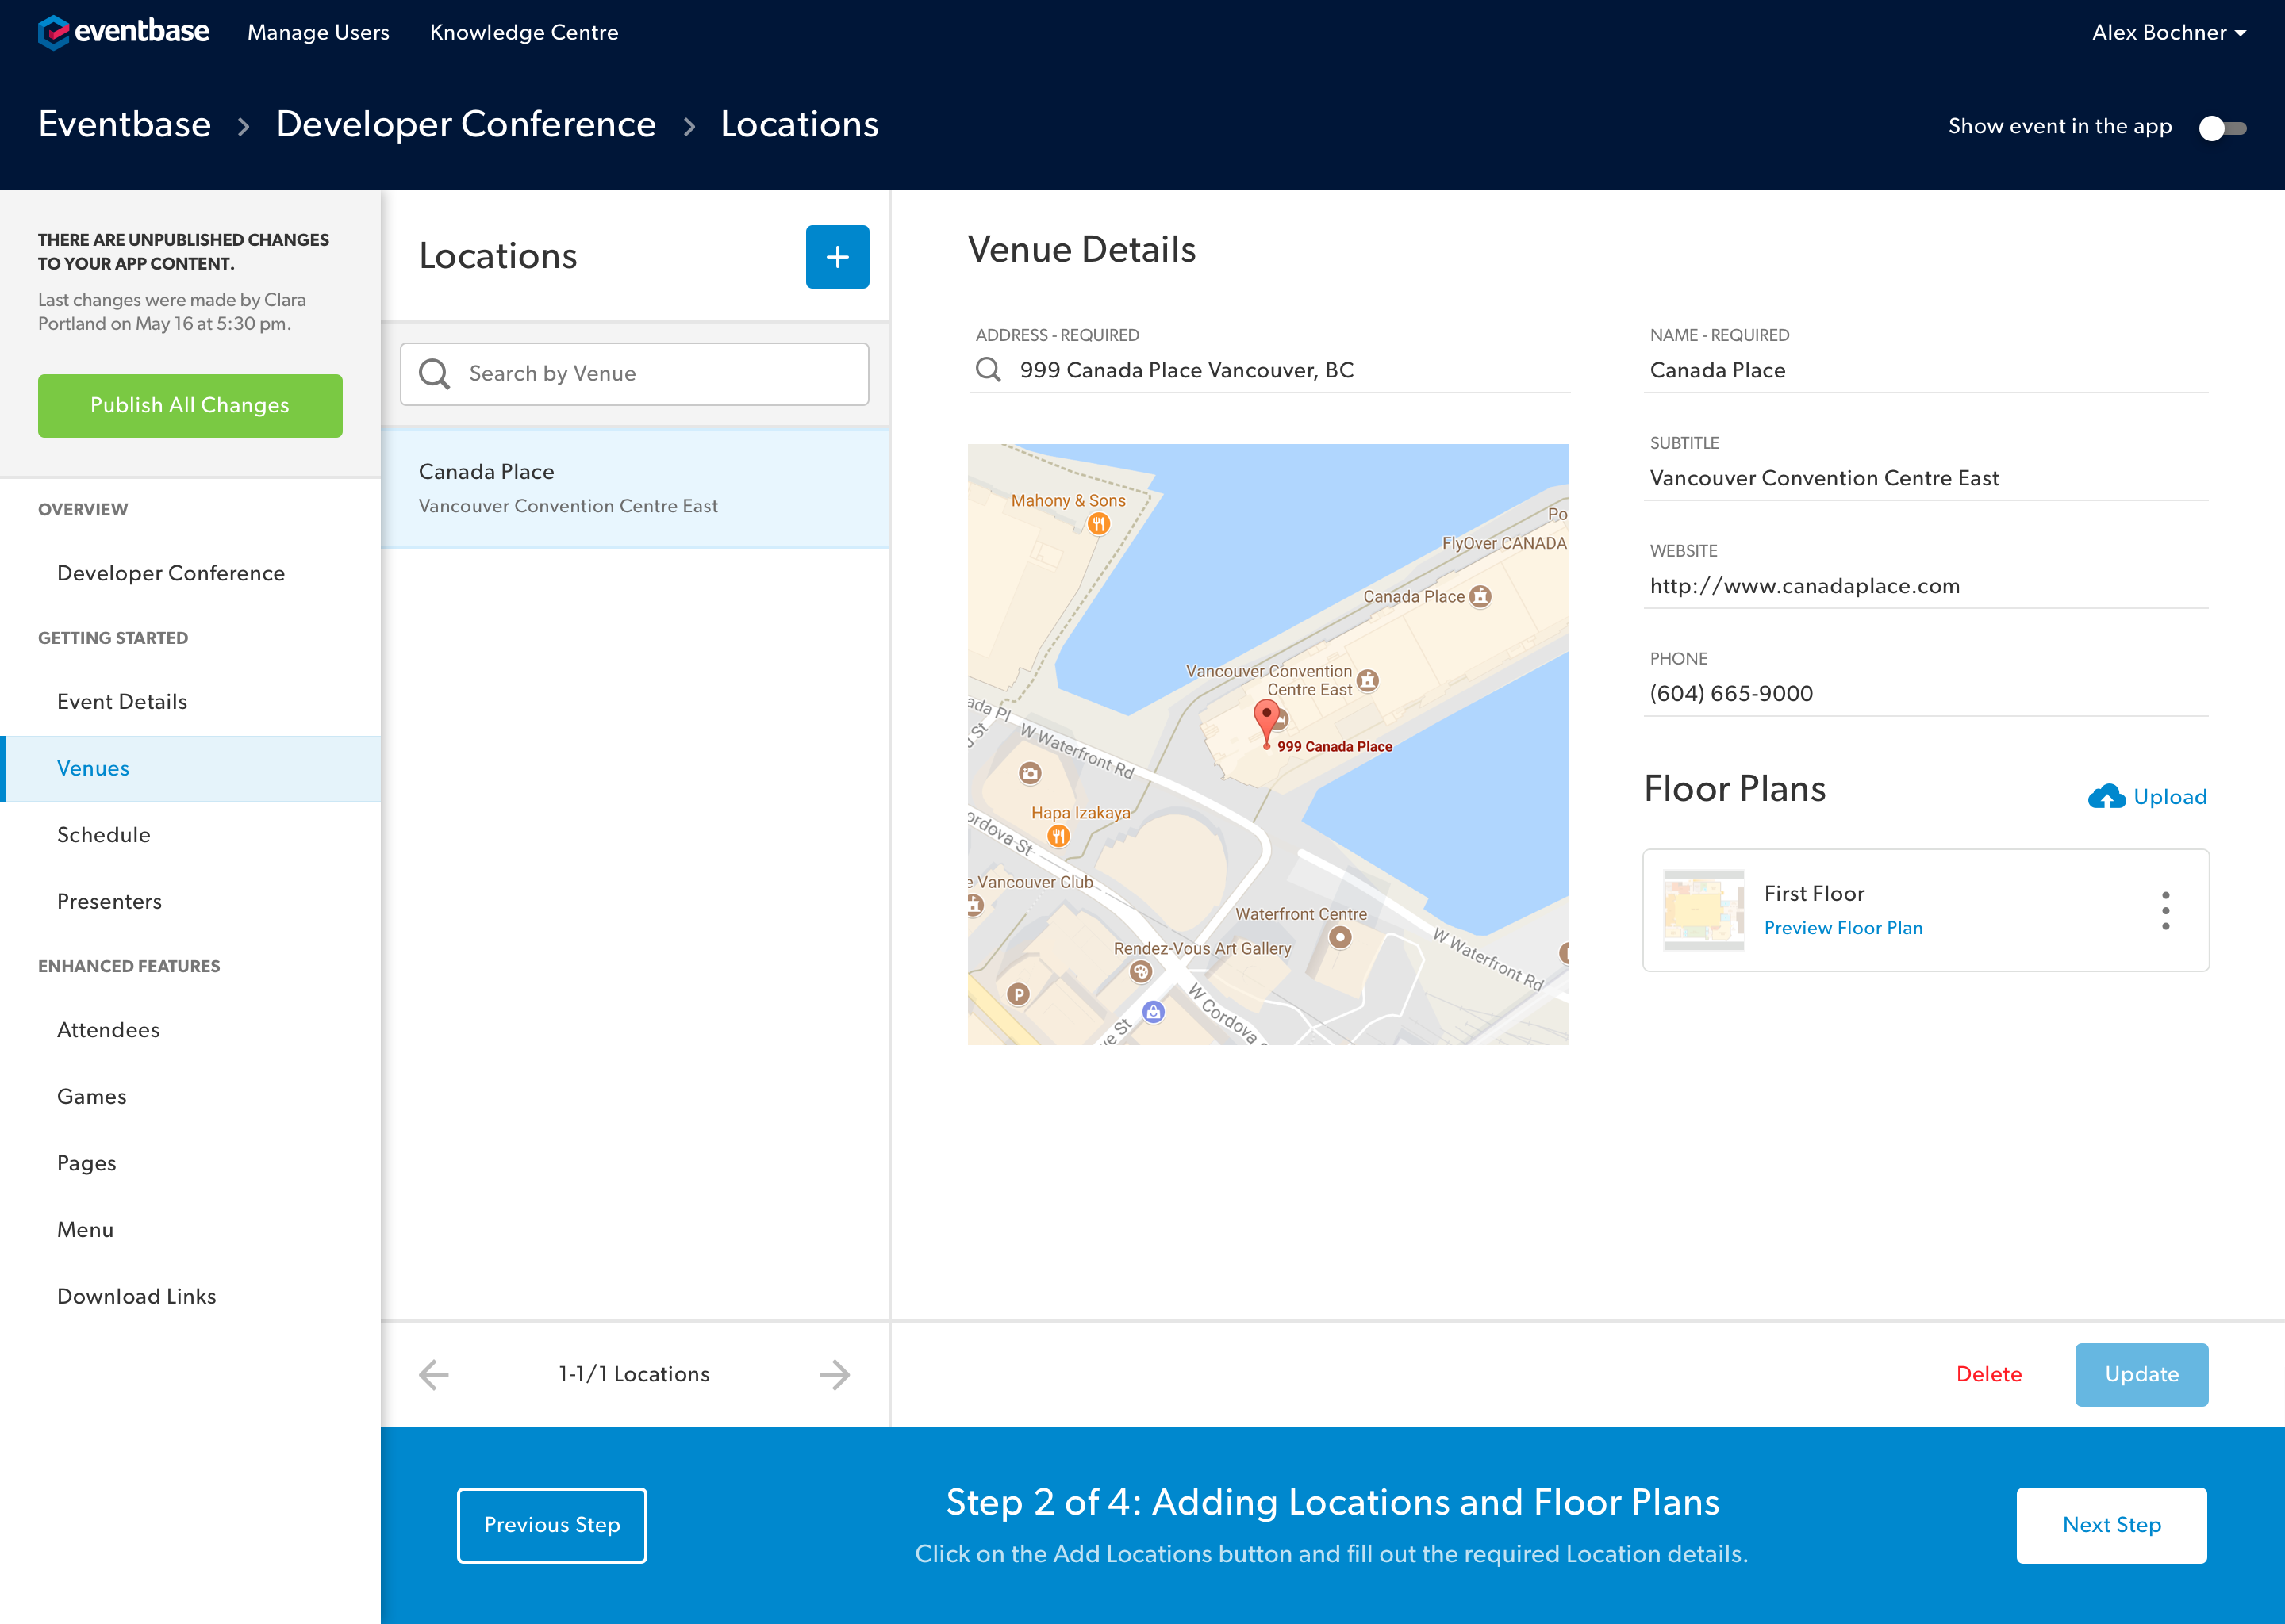
Task: Click the Eventbase logo
Action: pyautogui.click(x=123, y=32)
